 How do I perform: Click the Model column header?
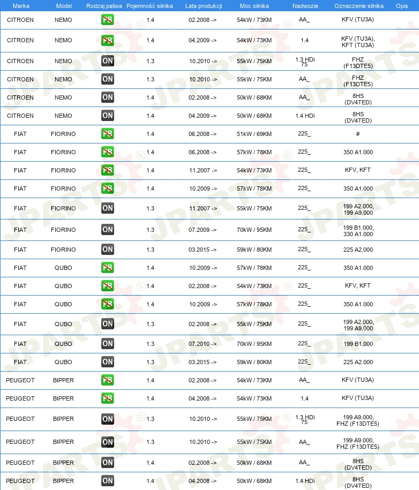(x=64, y=6)
